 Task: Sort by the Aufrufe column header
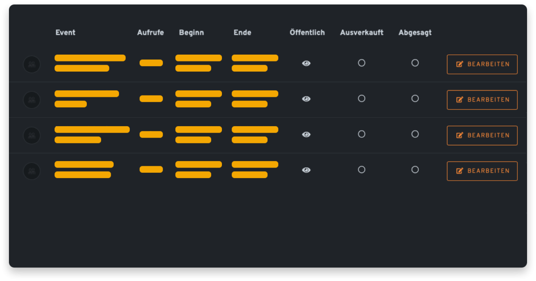(150, 33)
